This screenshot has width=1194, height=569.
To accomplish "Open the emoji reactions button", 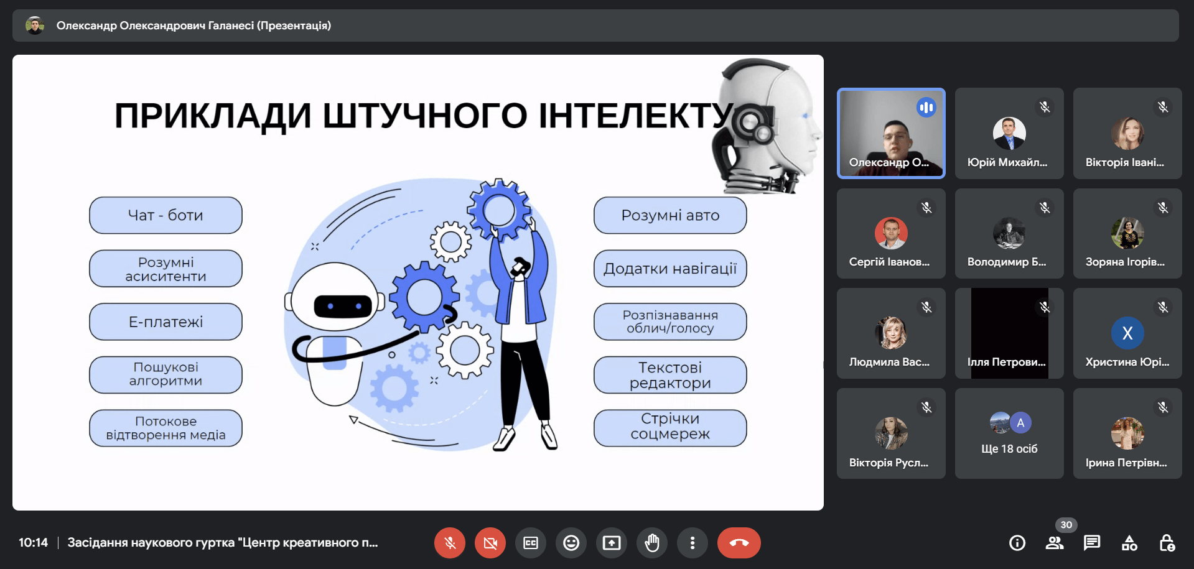I will (x=571, y=543).
